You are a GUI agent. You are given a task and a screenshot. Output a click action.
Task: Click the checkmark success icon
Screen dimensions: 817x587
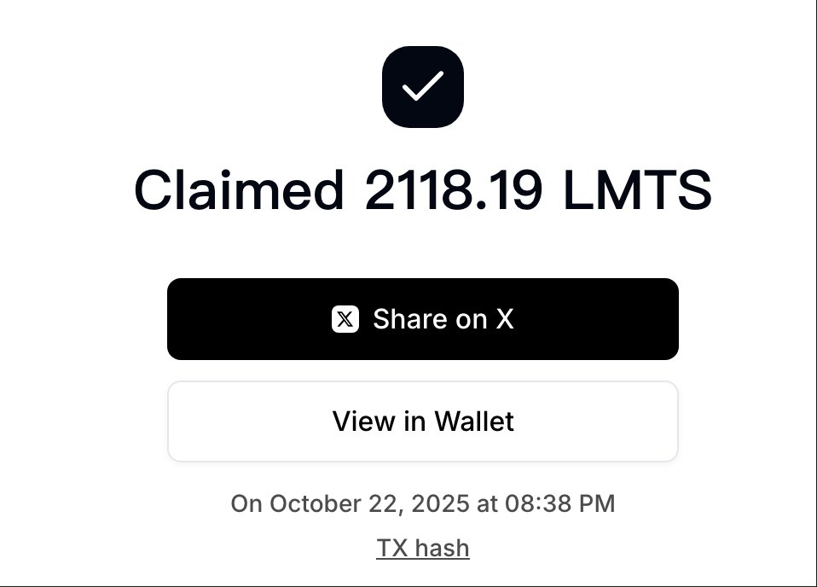pyautogui.click(x=422, y=87)
